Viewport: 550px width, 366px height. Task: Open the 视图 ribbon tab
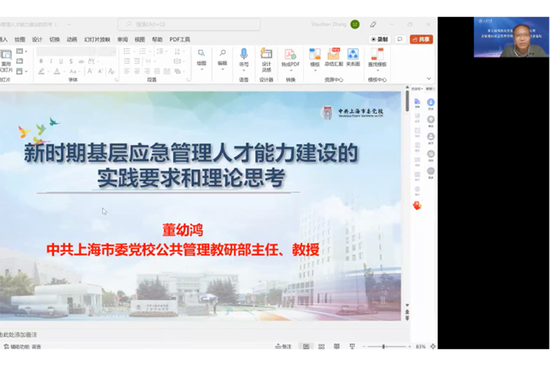click(x=139, y=40)
